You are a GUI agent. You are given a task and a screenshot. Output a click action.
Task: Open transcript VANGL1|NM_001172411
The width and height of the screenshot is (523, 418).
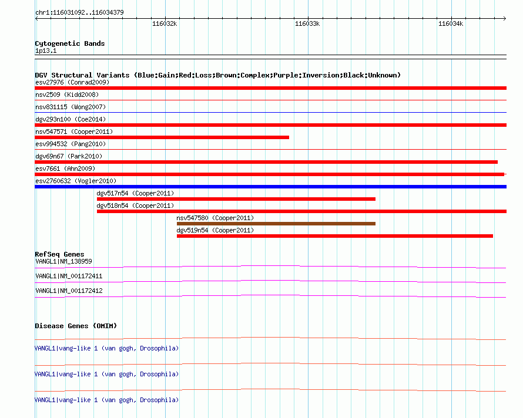(x=69, y=276)
